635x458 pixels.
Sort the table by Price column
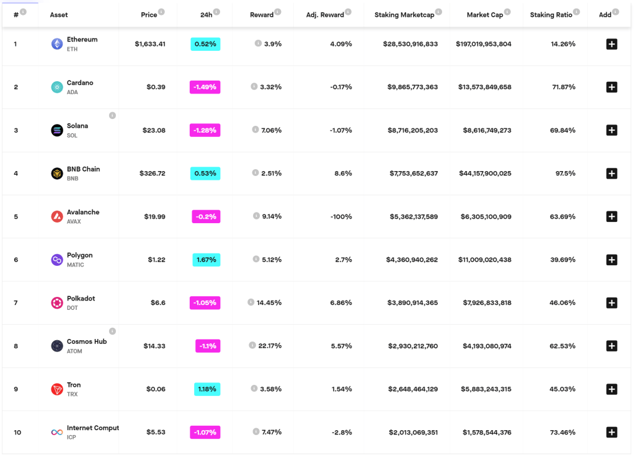[x=149, y=15]
